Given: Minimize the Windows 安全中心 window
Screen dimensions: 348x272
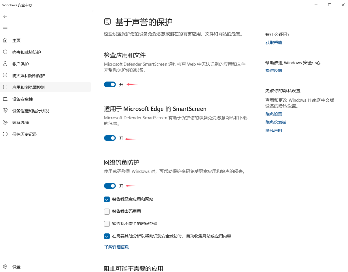Looking at the screenshot, I should pyautogui.click(x=316, y=5).
